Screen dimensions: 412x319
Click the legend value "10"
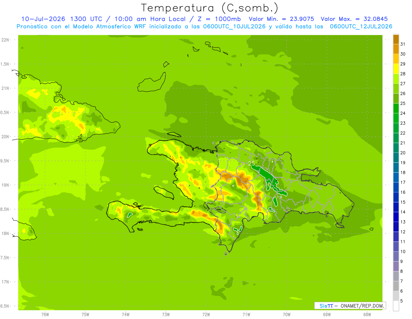[403, 252]
